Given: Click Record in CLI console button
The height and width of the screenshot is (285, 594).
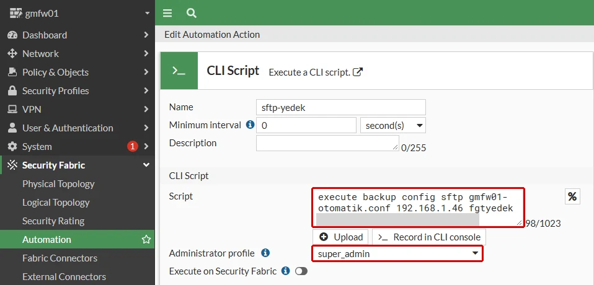Looking at the screenshot, I should point(429,237).
